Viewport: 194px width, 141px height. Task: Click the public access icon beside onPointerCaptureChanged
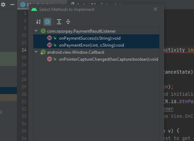[55, 59]
